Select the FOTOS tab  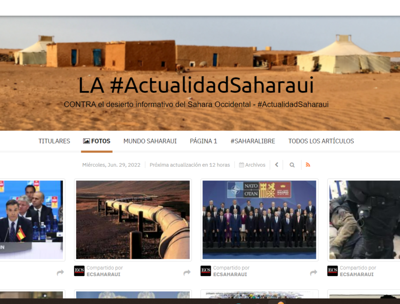click(97, 141)
